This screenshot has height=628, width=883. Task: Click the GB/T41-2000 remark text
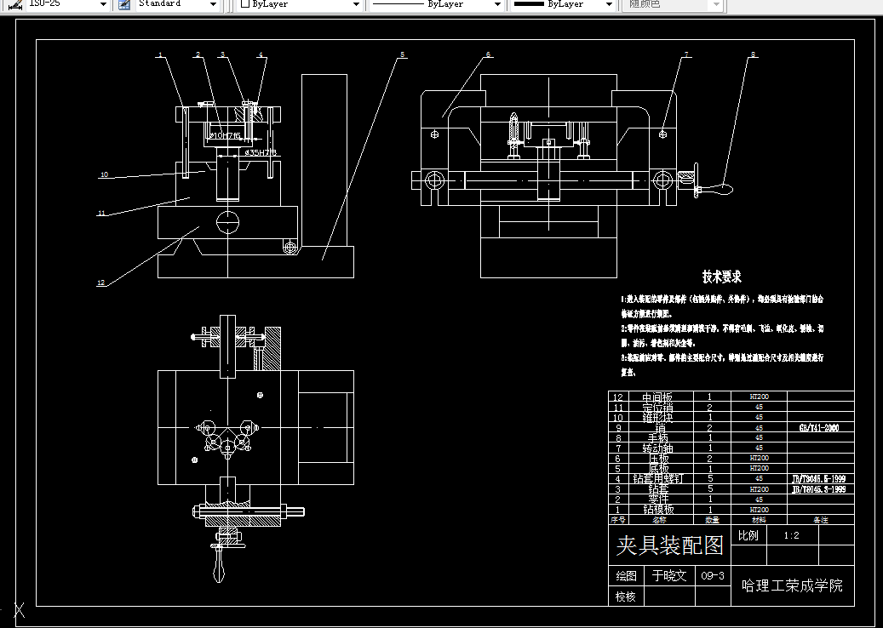(819, 428)
